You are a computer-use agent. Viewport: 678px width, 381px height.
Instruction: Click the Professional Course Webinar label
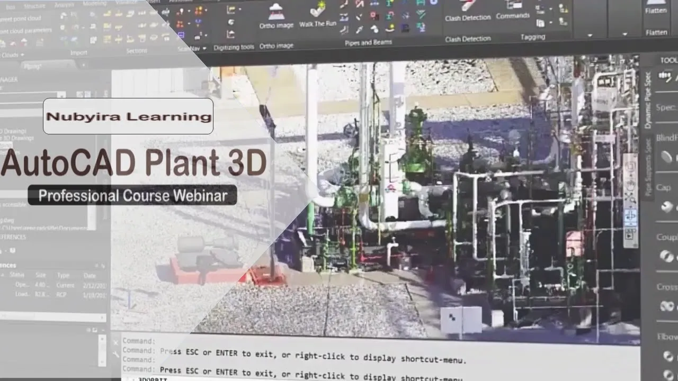tap(132, 196)
